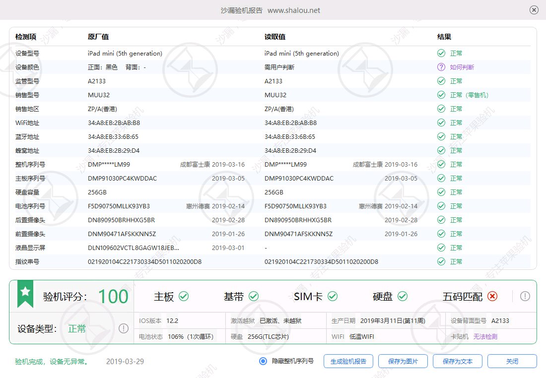The width and height of the screenshot is (546, 378).
Task: Open the 如何判断 link for device color
Action: 462,67
